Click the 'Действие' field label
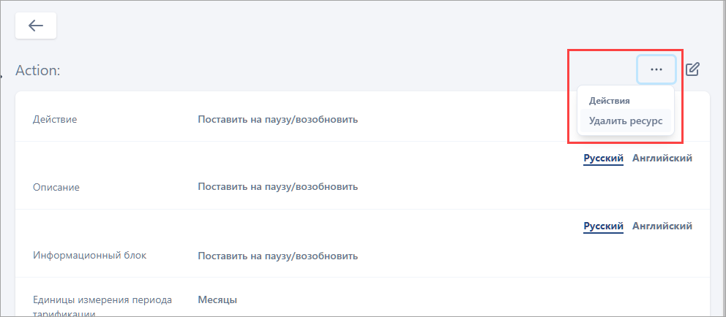Screen dimensions: 726x317 coord(55,119)
